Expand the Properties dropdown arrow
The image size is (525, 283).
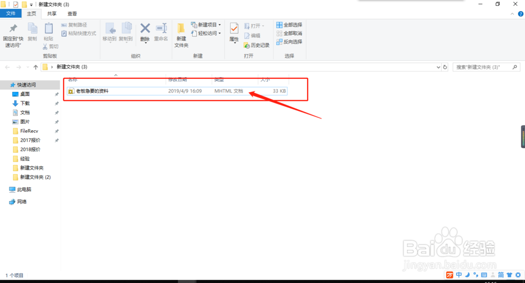coord(234,43)
